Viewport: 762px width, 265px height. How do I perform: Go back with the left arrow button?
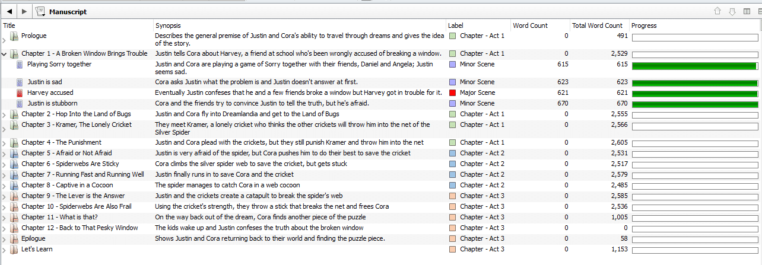10,11
